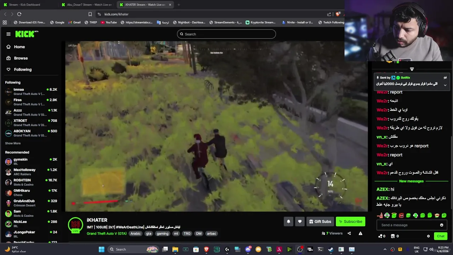Open Discord from the taskbar
The width and height of the screenshot is (453, 255).
click(x=248, y=249)
